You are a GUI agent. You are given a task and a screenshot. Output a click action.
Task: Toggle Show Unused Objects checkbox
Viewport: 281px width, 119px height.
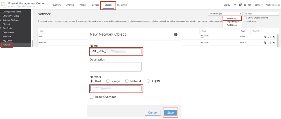pyautogui.click(x=246, y=18)
